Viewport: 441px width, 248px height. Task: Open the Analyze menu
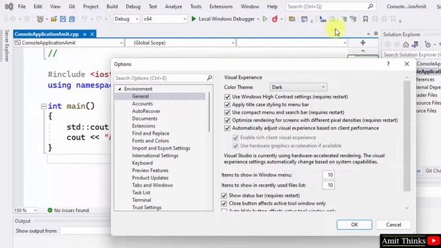[x=174, y=6]
